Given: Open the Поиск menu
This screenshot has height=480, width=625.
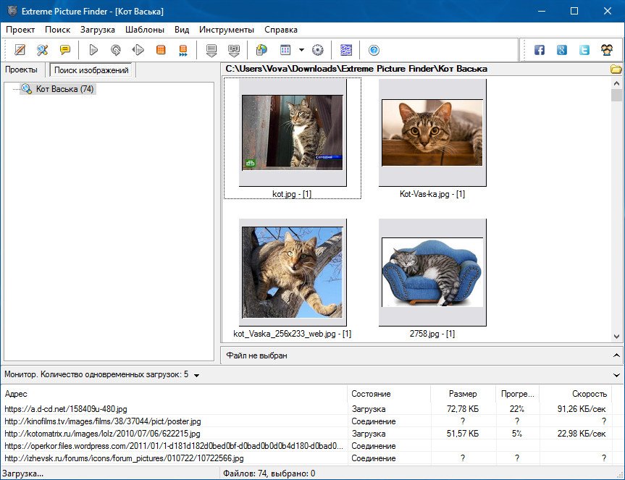Looking at the screenshot, I should [58, 30].
